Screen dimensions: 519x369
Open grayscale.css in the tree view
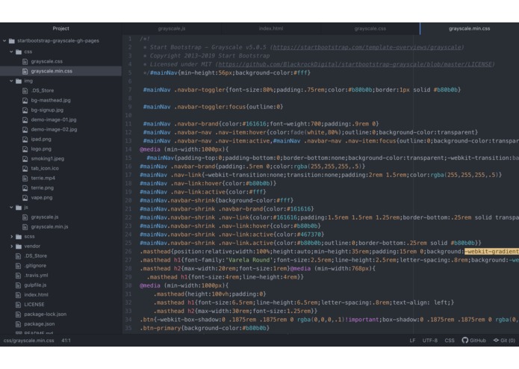click(x=46, y=61)
